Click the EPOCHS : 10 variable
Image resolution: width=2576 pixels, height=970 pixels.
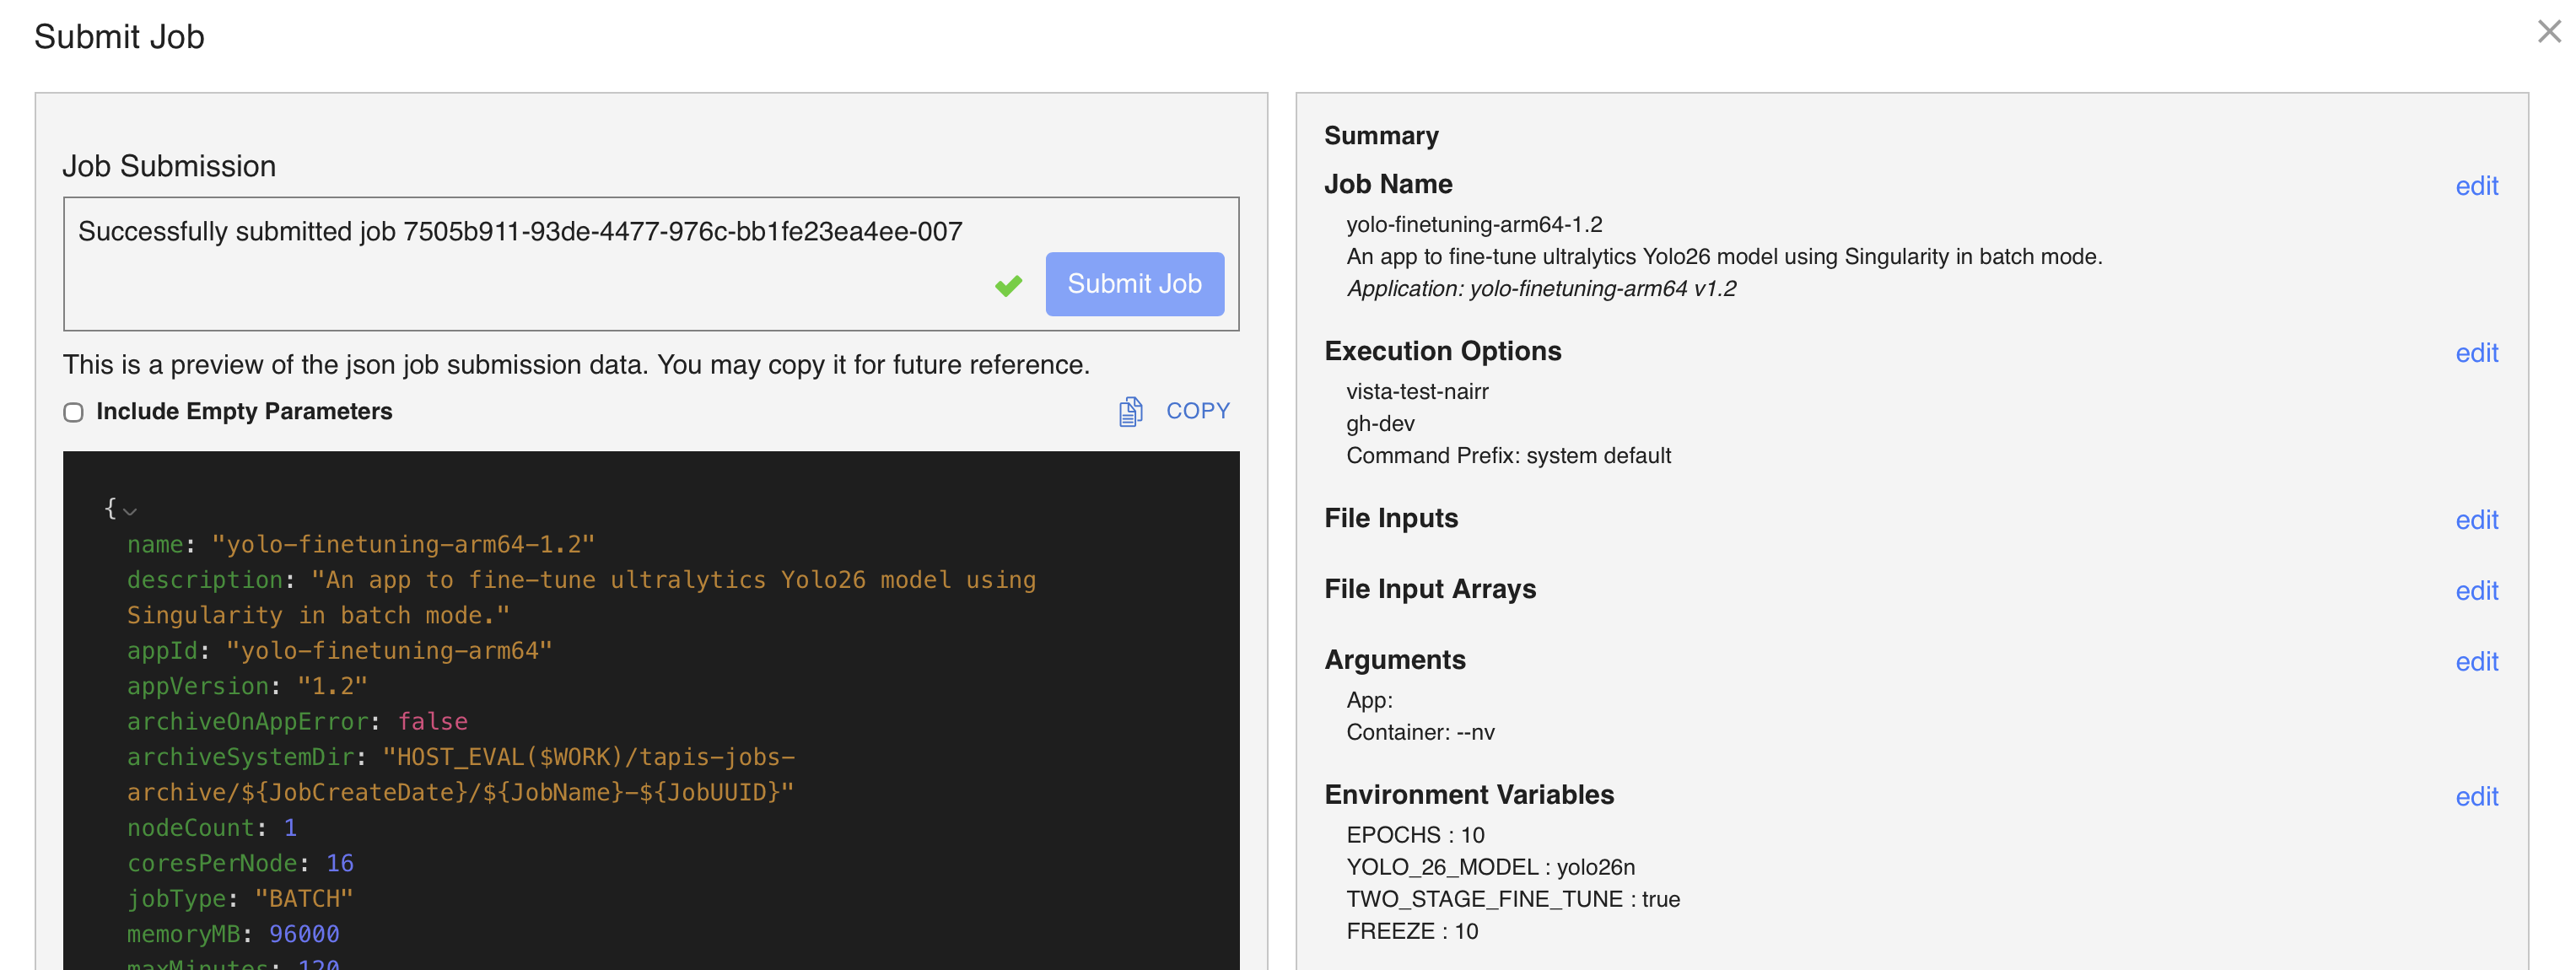coord(1415,835)
